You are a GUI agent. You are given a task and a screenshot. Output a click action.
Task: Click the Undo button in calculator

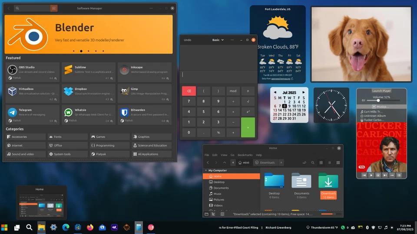(x=188, y=40)
